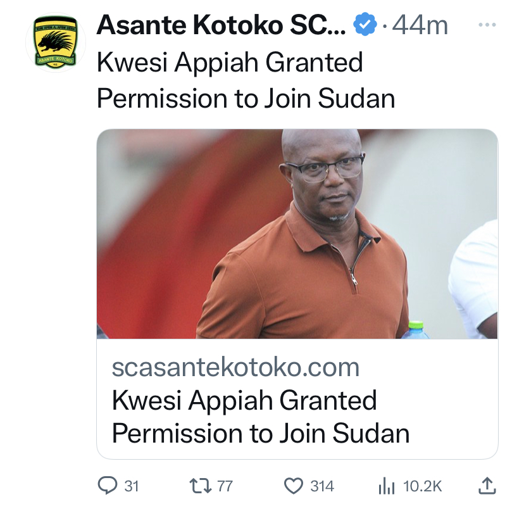Image resolution: width=524 pixels, height=511 pixels.
Task: Open the view analytics bar chart icon
Action: click(387, 486)
